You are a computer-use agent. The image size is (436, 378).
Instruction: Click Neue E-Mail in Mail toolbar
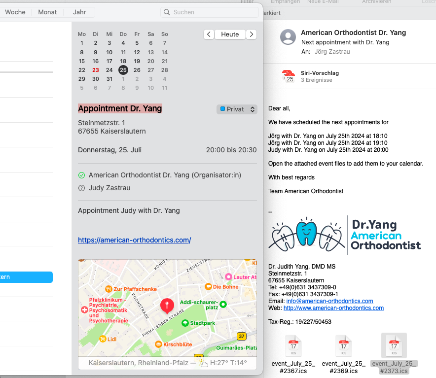(x=323, y=1)
